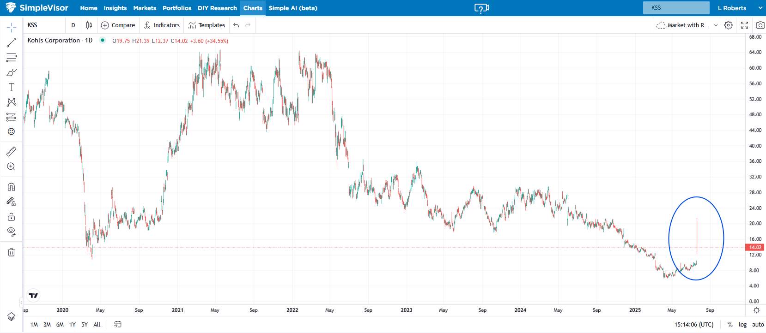This screenshot has height=333, width=766.
Task: Click the 15:14:06 (UTC) timezone selector
Action: (694, 324)
